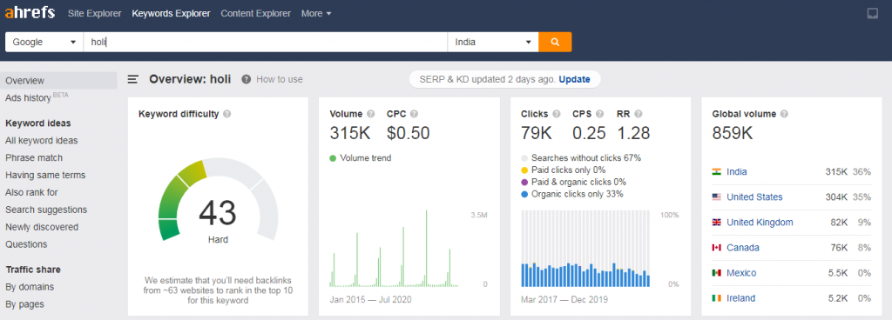Click the green Volume trend legend dot
This screenshot has height=320, width=892.
point(333,158)
